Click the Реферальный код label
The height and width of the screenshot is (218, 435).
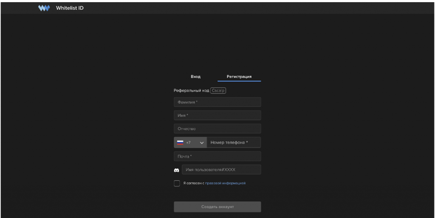(192, 90)
